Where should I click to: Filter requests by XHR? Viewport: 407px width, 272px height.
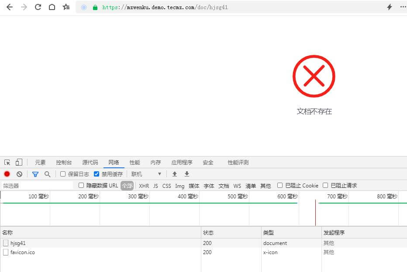(144, 186)
